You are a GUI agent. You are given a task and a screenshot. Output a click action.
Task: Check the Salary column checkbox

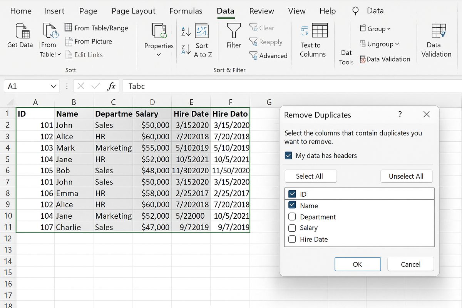292,228
